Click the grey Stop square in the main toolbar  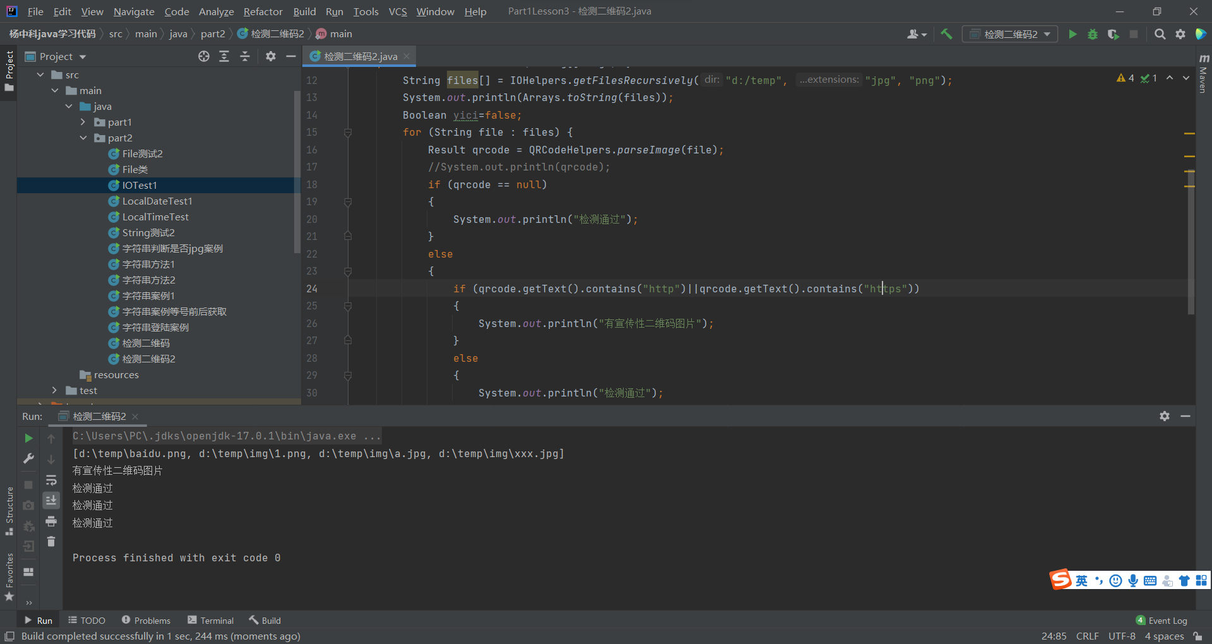click(1134, 34)
